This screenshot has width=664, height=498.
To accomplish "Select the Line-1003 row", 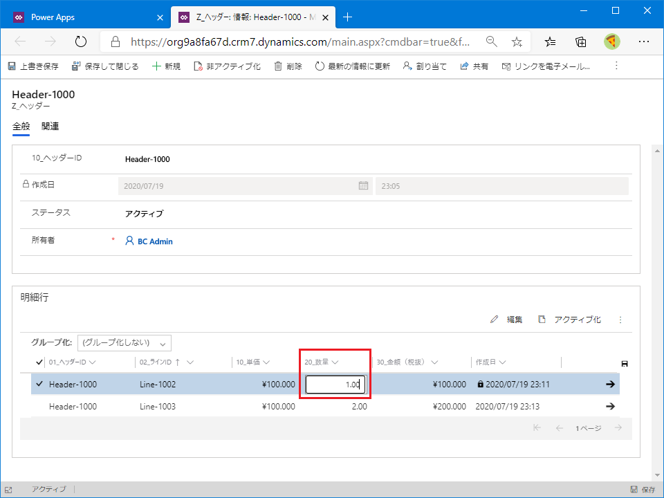I will point(39,406).
